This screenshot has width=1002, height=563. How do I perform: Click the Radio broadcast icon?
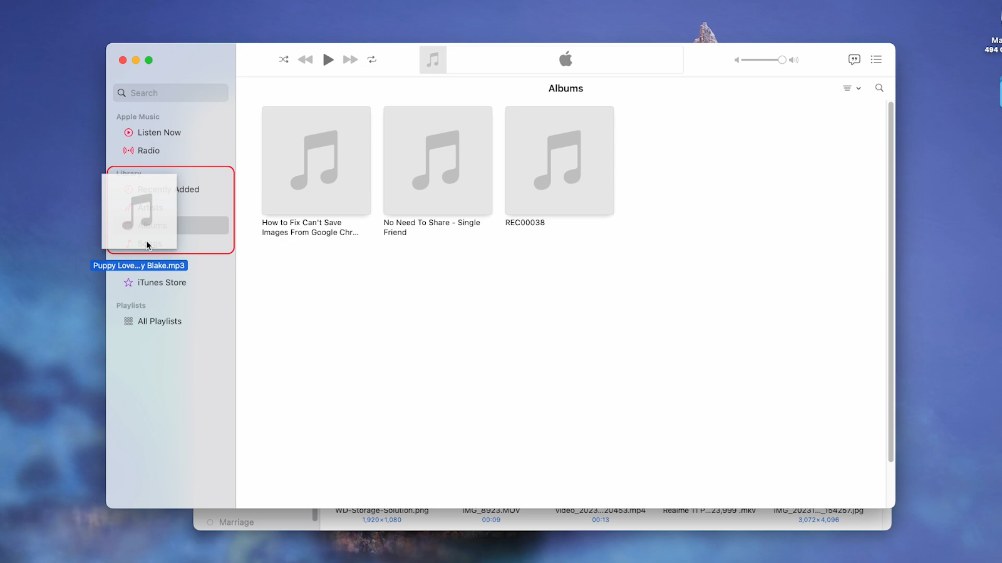point(128,151)
